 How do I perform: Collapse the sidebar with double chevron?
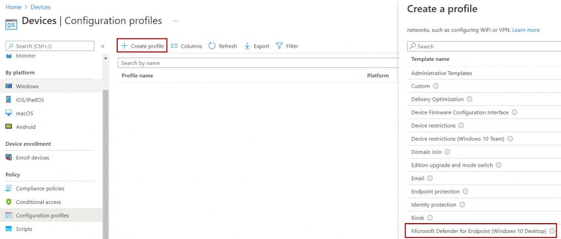[x=102, y=46]
